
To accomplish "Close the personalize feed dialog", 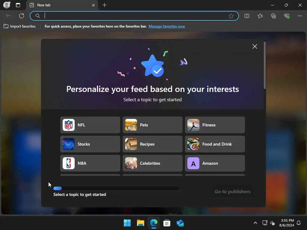I will pyautogui.click(x=255, y=46).
